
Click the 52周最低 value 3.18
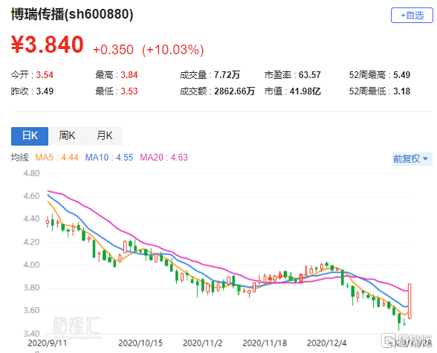pyautogui.click(x=401, y=91)
